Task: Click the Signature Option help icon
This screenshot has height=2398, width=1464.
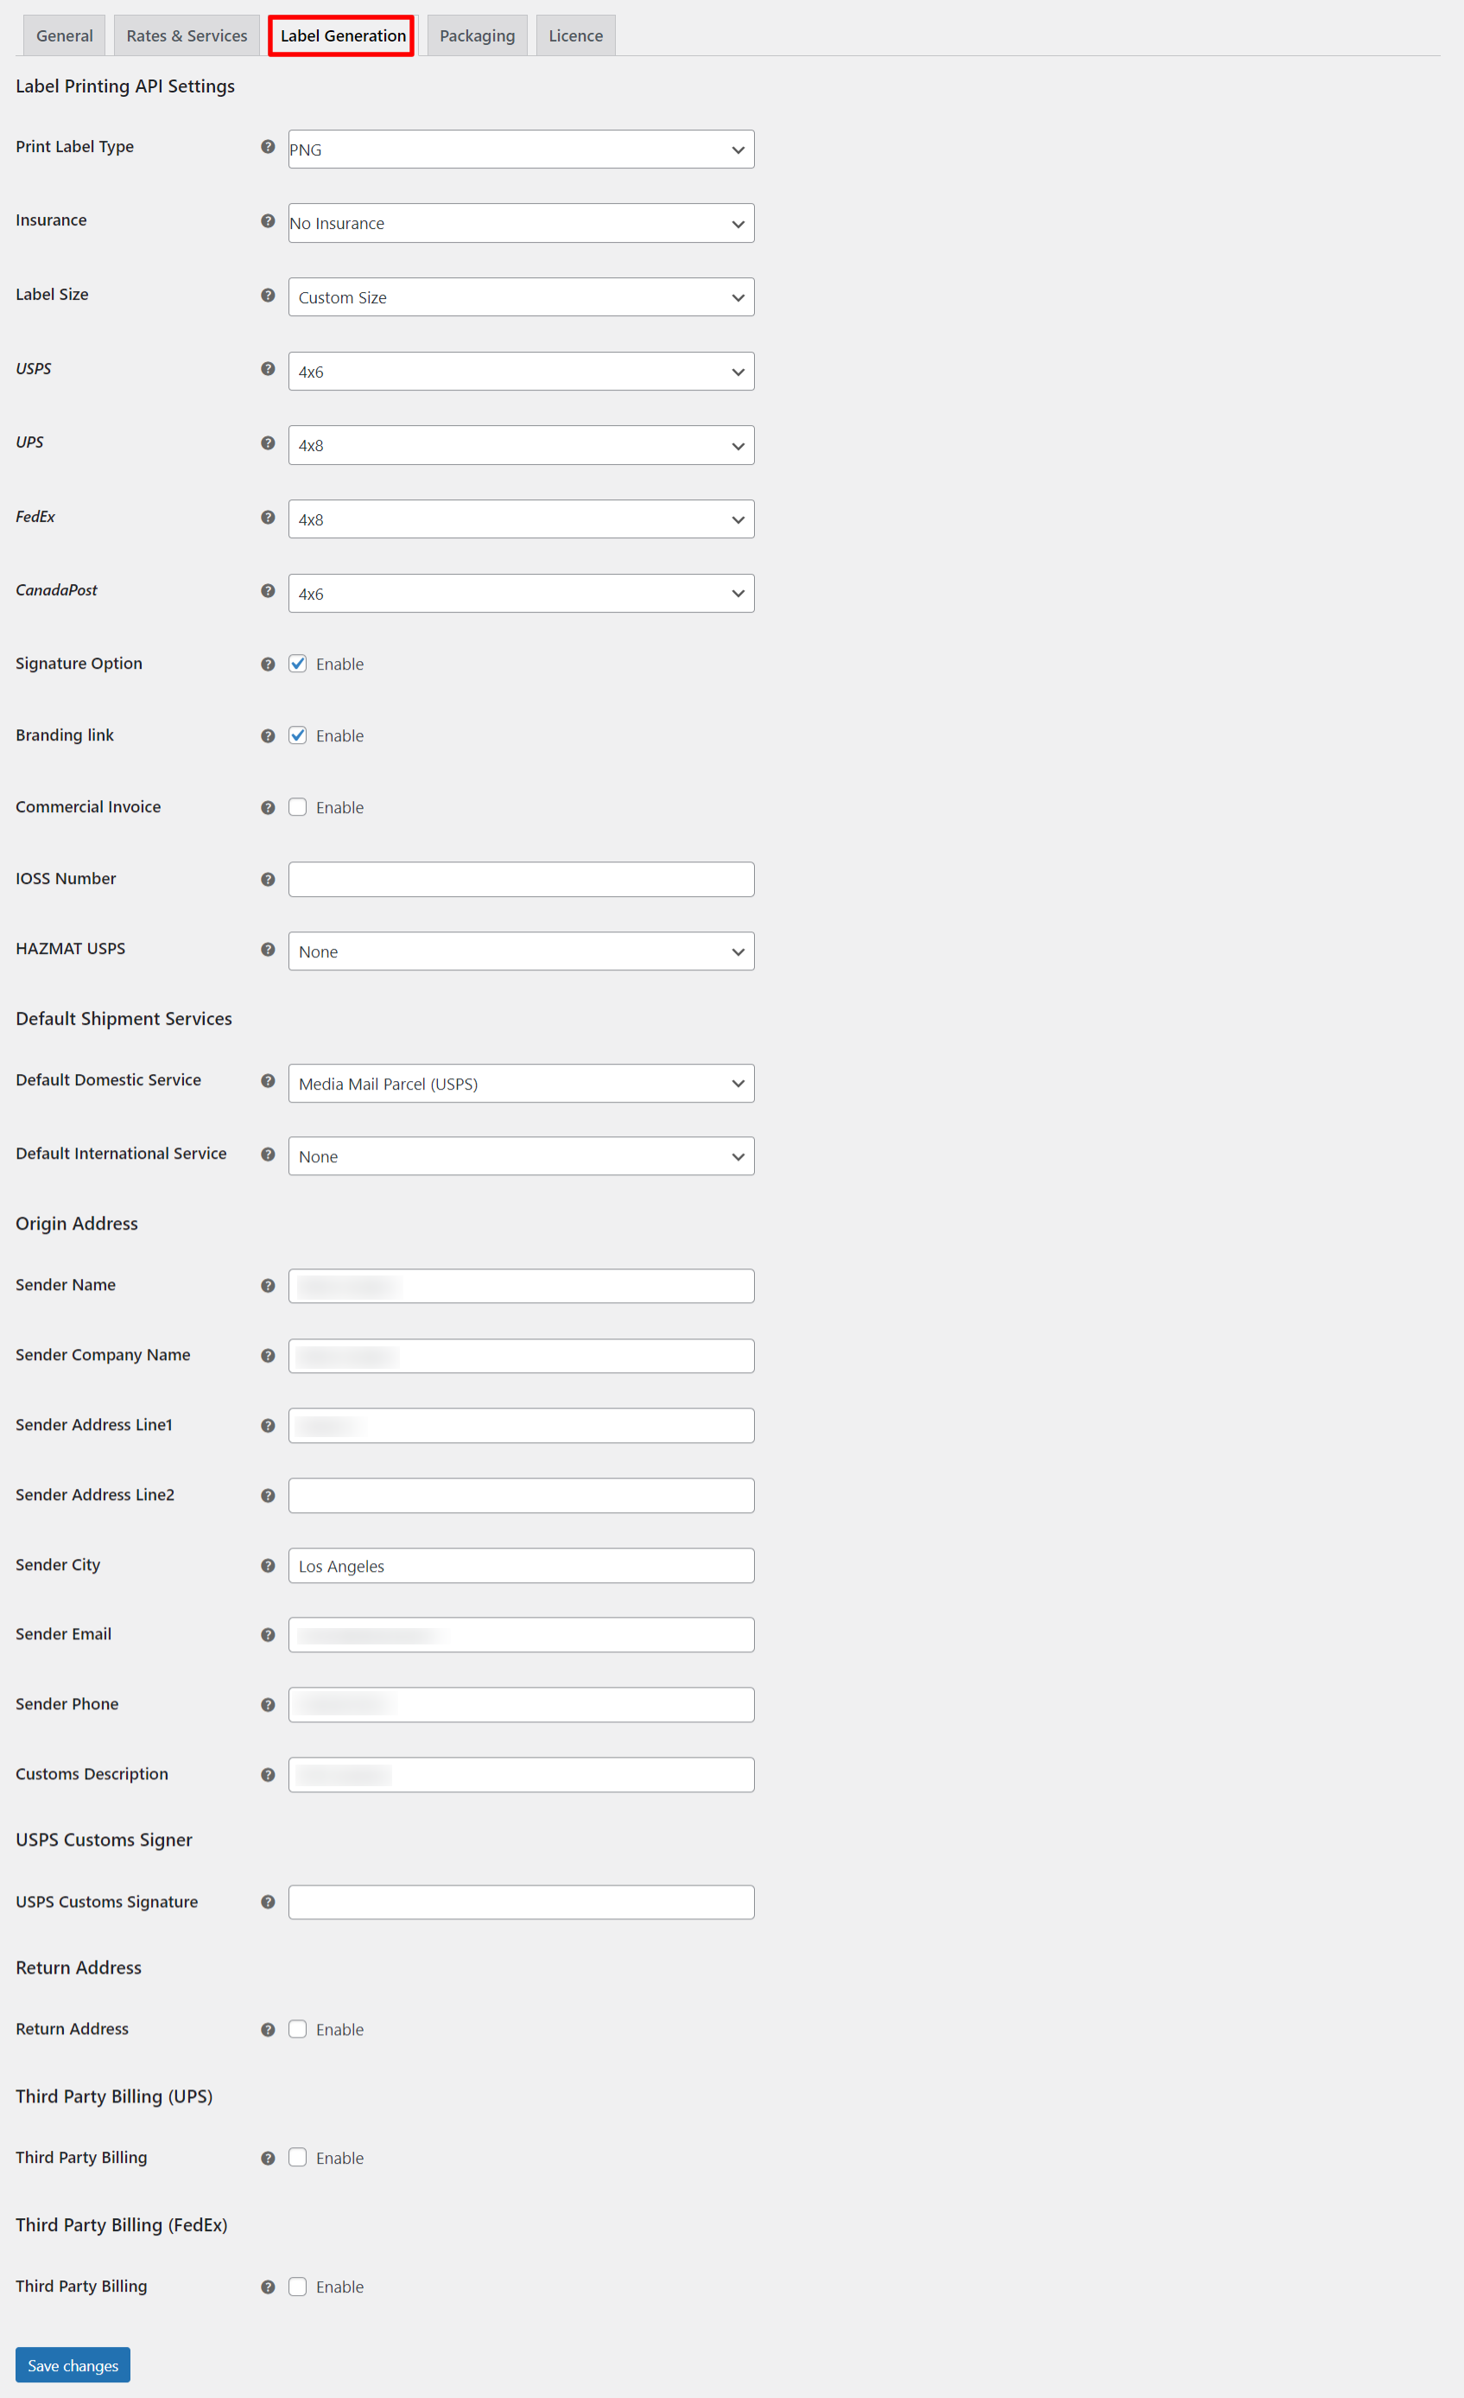Action: click(x=268, y=664)
